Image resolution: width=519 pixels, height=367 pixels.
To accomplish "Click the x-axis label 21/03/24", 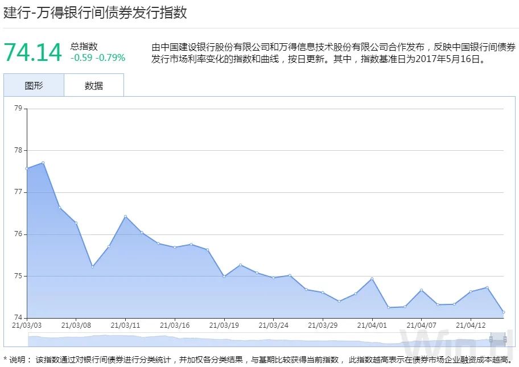I will coord(273,325).
